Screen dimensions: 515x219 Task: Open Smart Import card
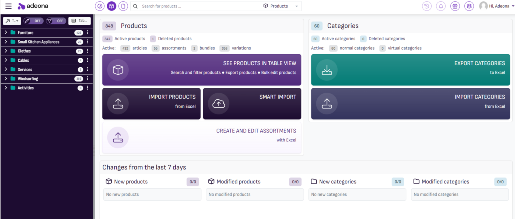252,104
